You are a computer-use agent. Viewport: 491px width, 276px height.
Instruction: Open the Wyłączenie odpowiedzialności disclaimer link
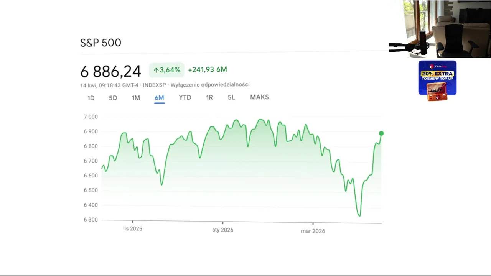click(210, 85)
